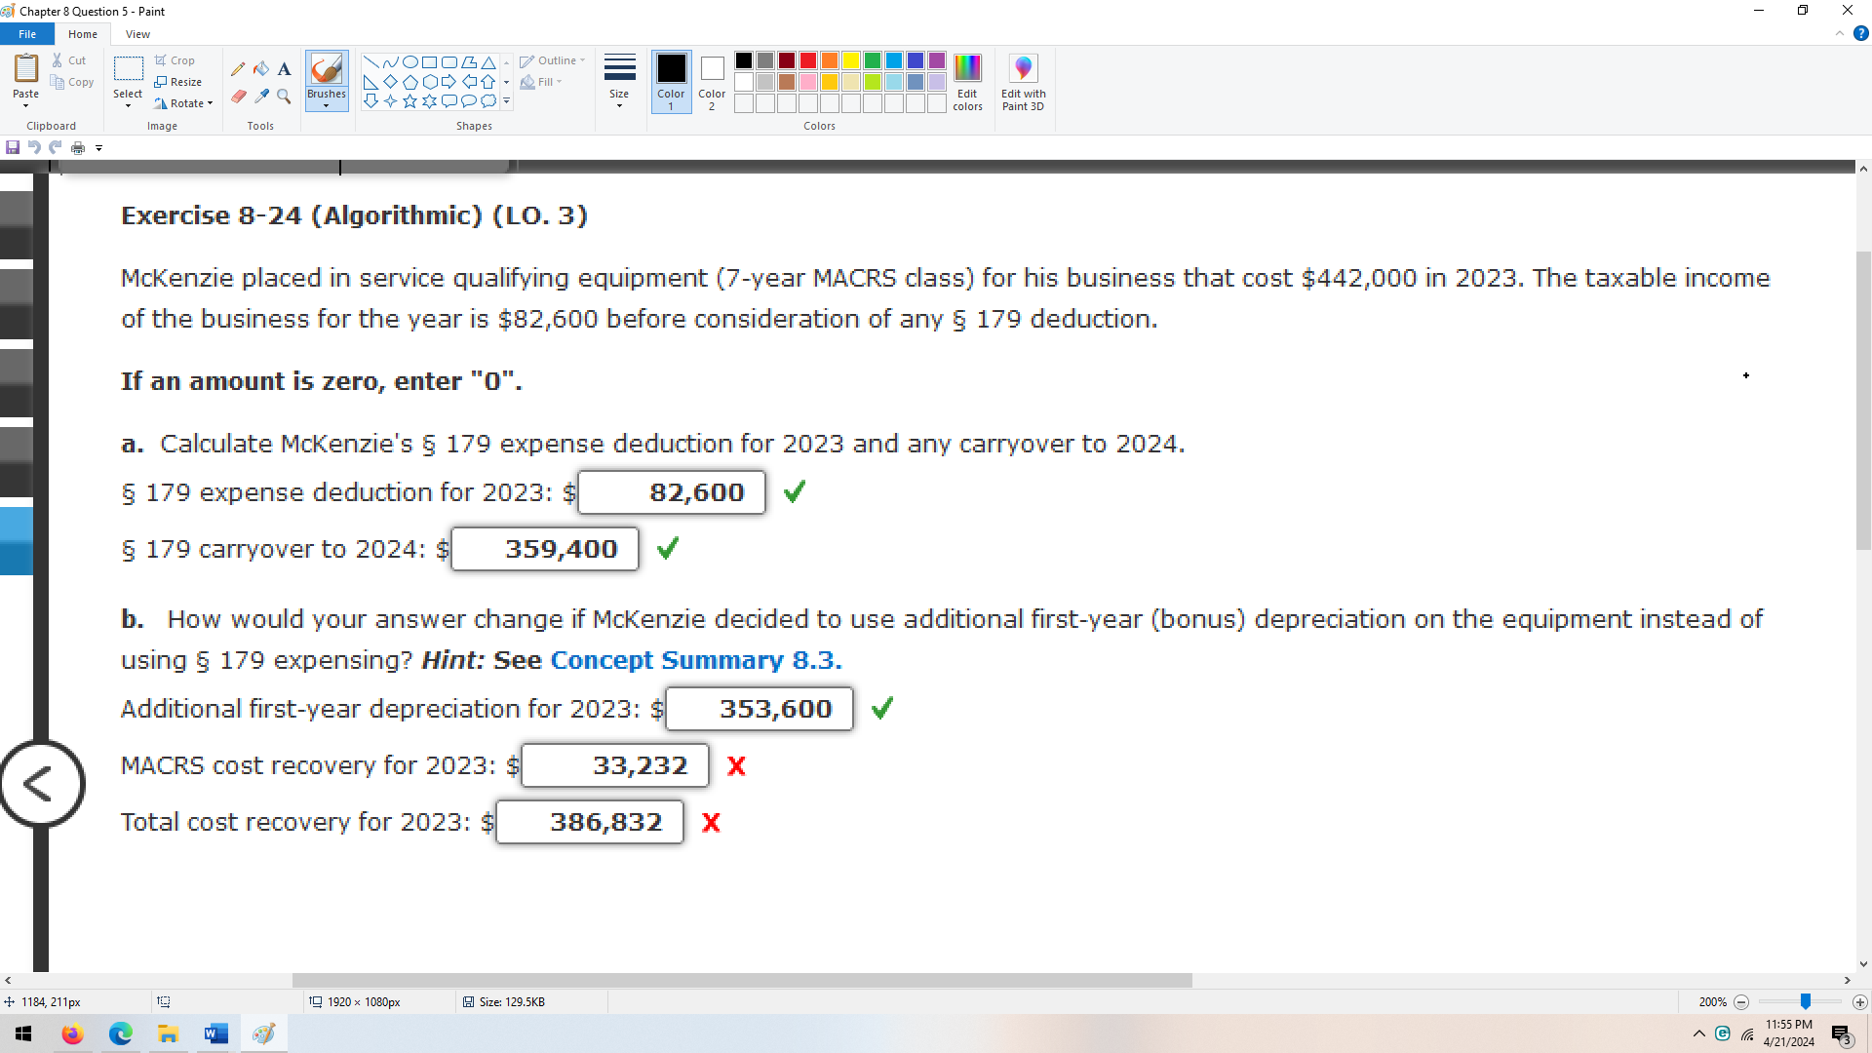Open the File menu
The height and width of the screenshot is (1053, 1872).
pos(26,33)
